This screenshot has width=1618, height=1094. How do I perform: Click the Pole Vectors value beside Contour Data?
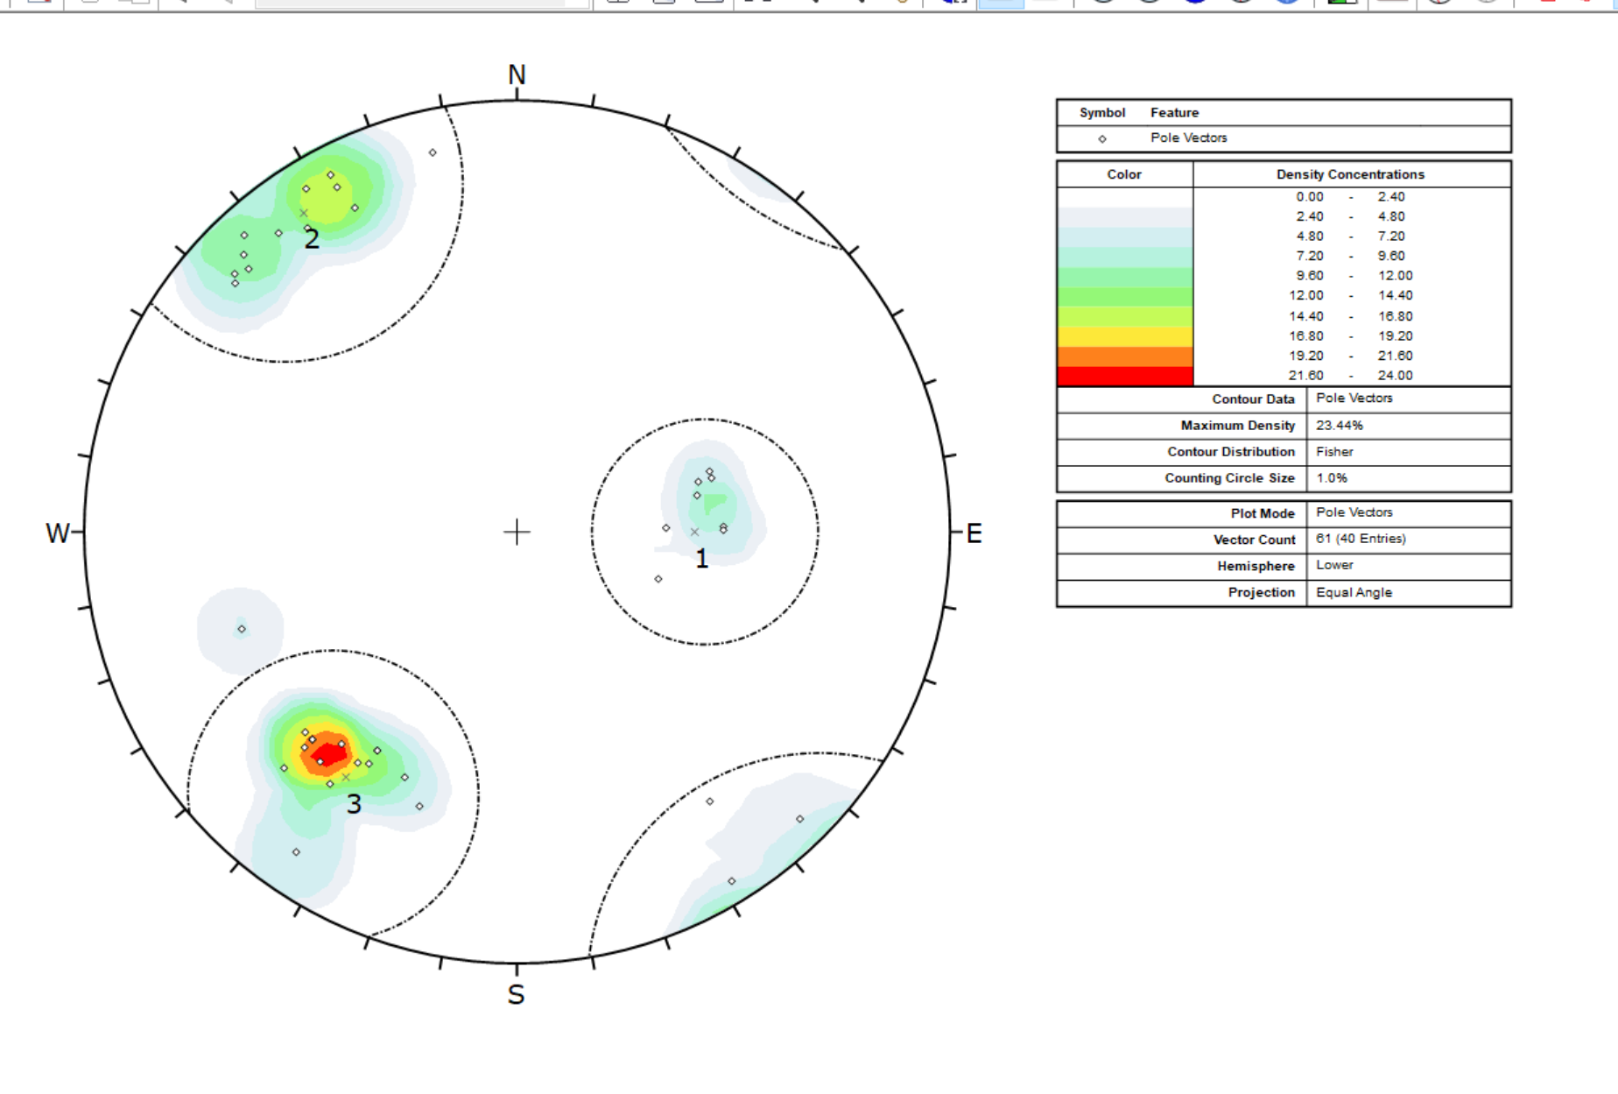[x=1354, y=398]
